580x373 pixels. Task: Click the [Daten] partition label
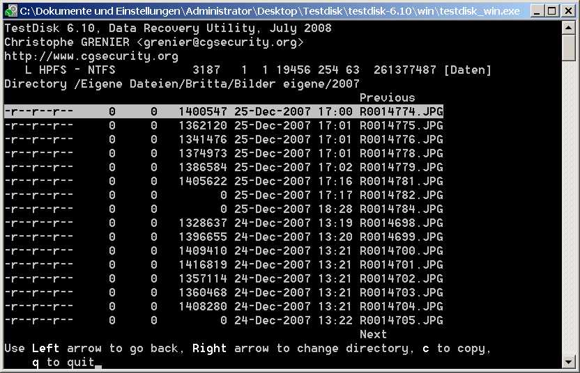tap(467, 70)
